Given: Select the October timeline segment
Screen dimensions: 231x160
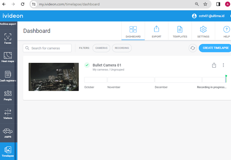Looking at the screenshot, I should [x=96, y=80].
